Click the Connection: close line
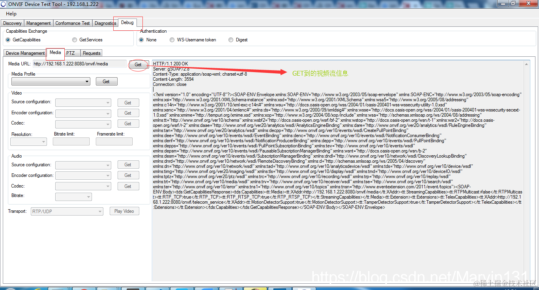The image size is (539, 290). (170, 84)
